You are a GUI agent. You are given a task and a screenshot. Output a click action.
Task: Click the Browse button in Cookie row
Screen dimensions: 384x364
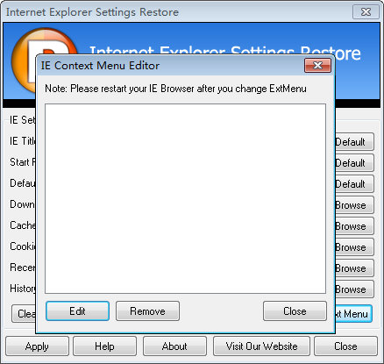(x=354, y=247)
